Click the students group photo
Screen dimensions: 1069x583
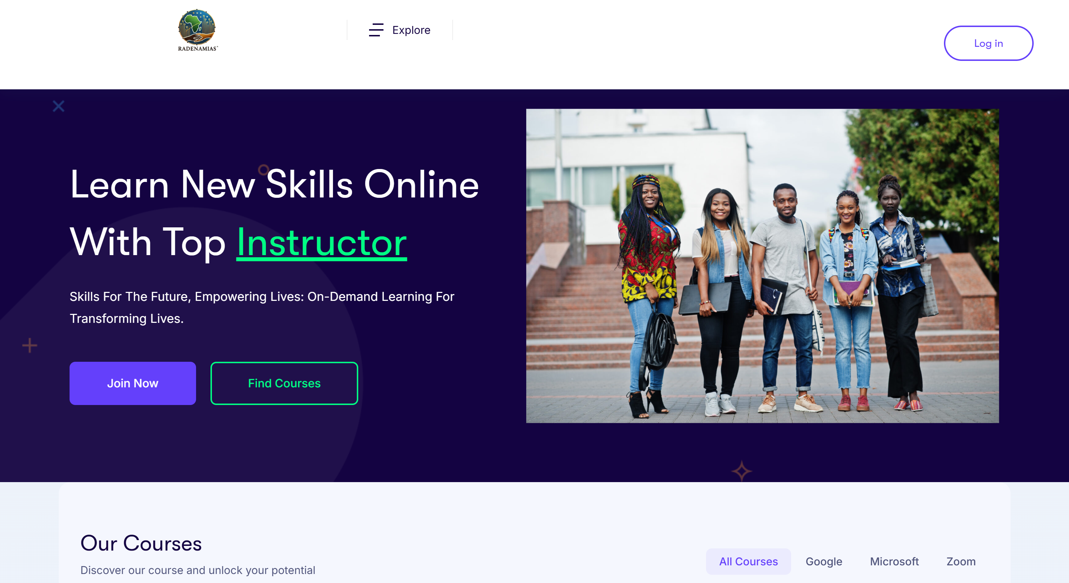point(762,266)
